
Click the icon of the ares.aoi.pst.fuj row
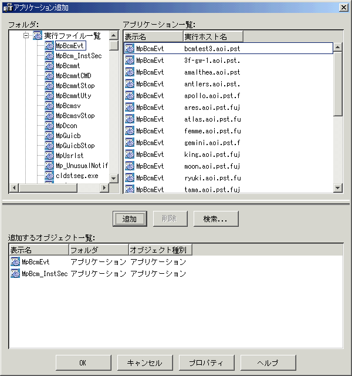click(130, 107)
